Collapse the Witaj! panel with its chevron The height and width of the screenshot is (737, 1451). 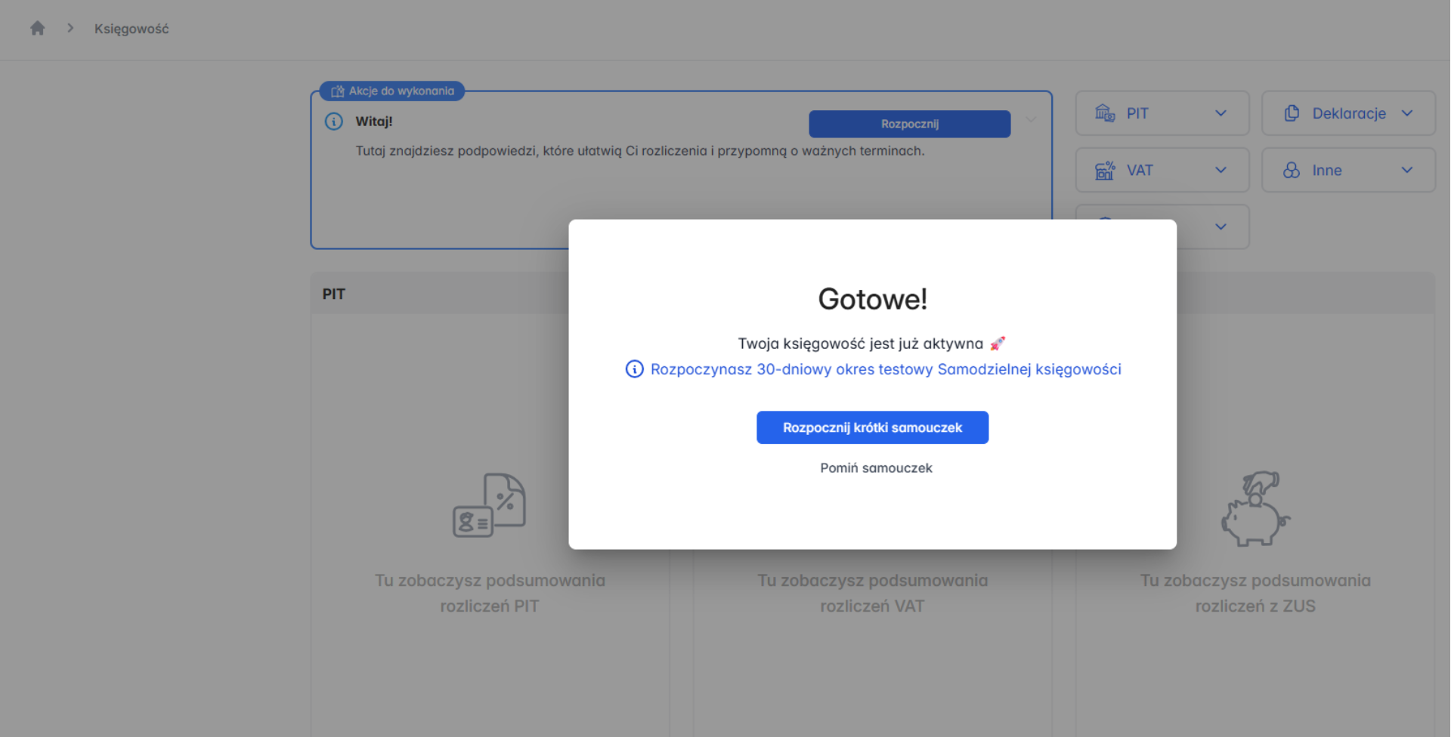point(1031,120)
